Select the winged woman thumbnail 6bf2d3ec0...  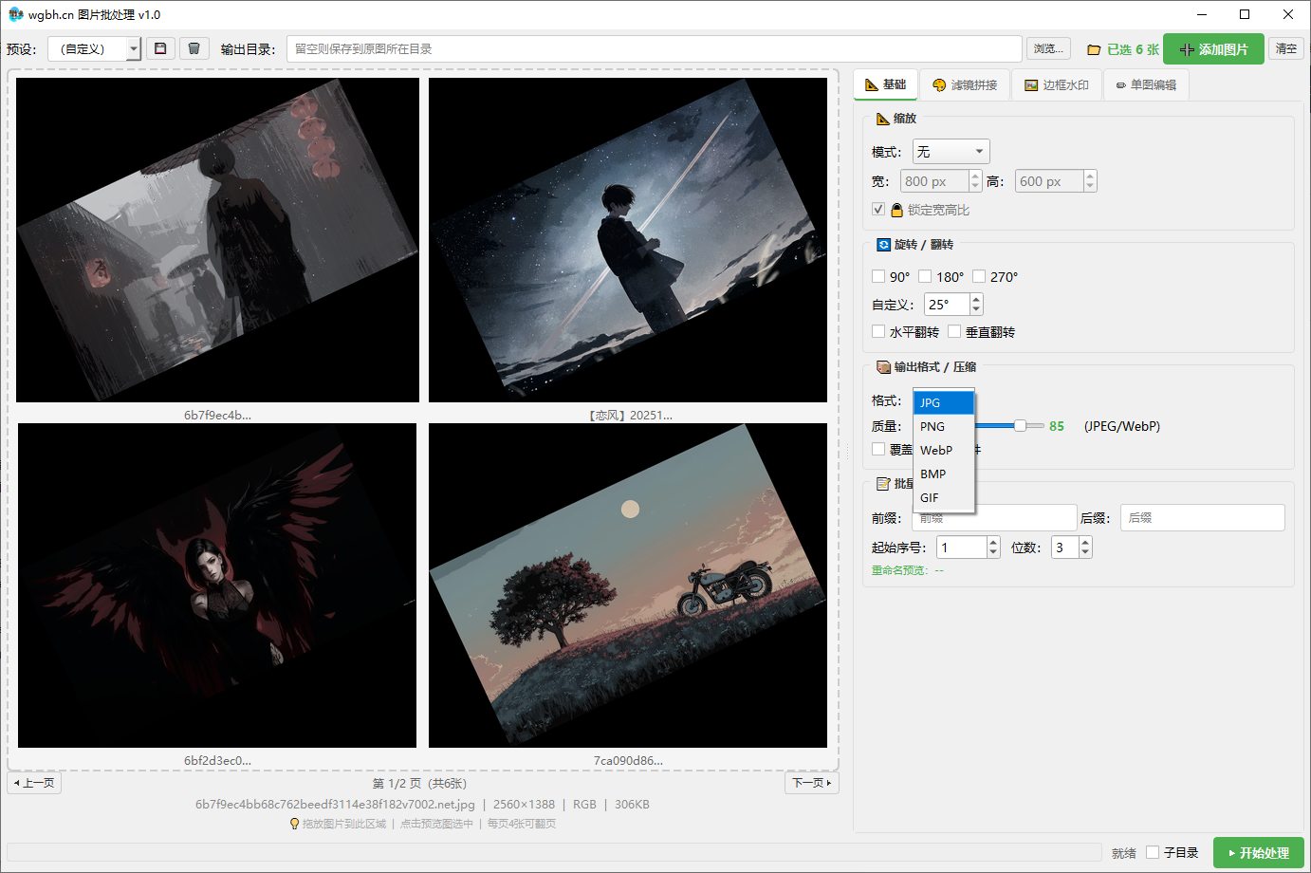pyautogui.click(x=217, y=585)
